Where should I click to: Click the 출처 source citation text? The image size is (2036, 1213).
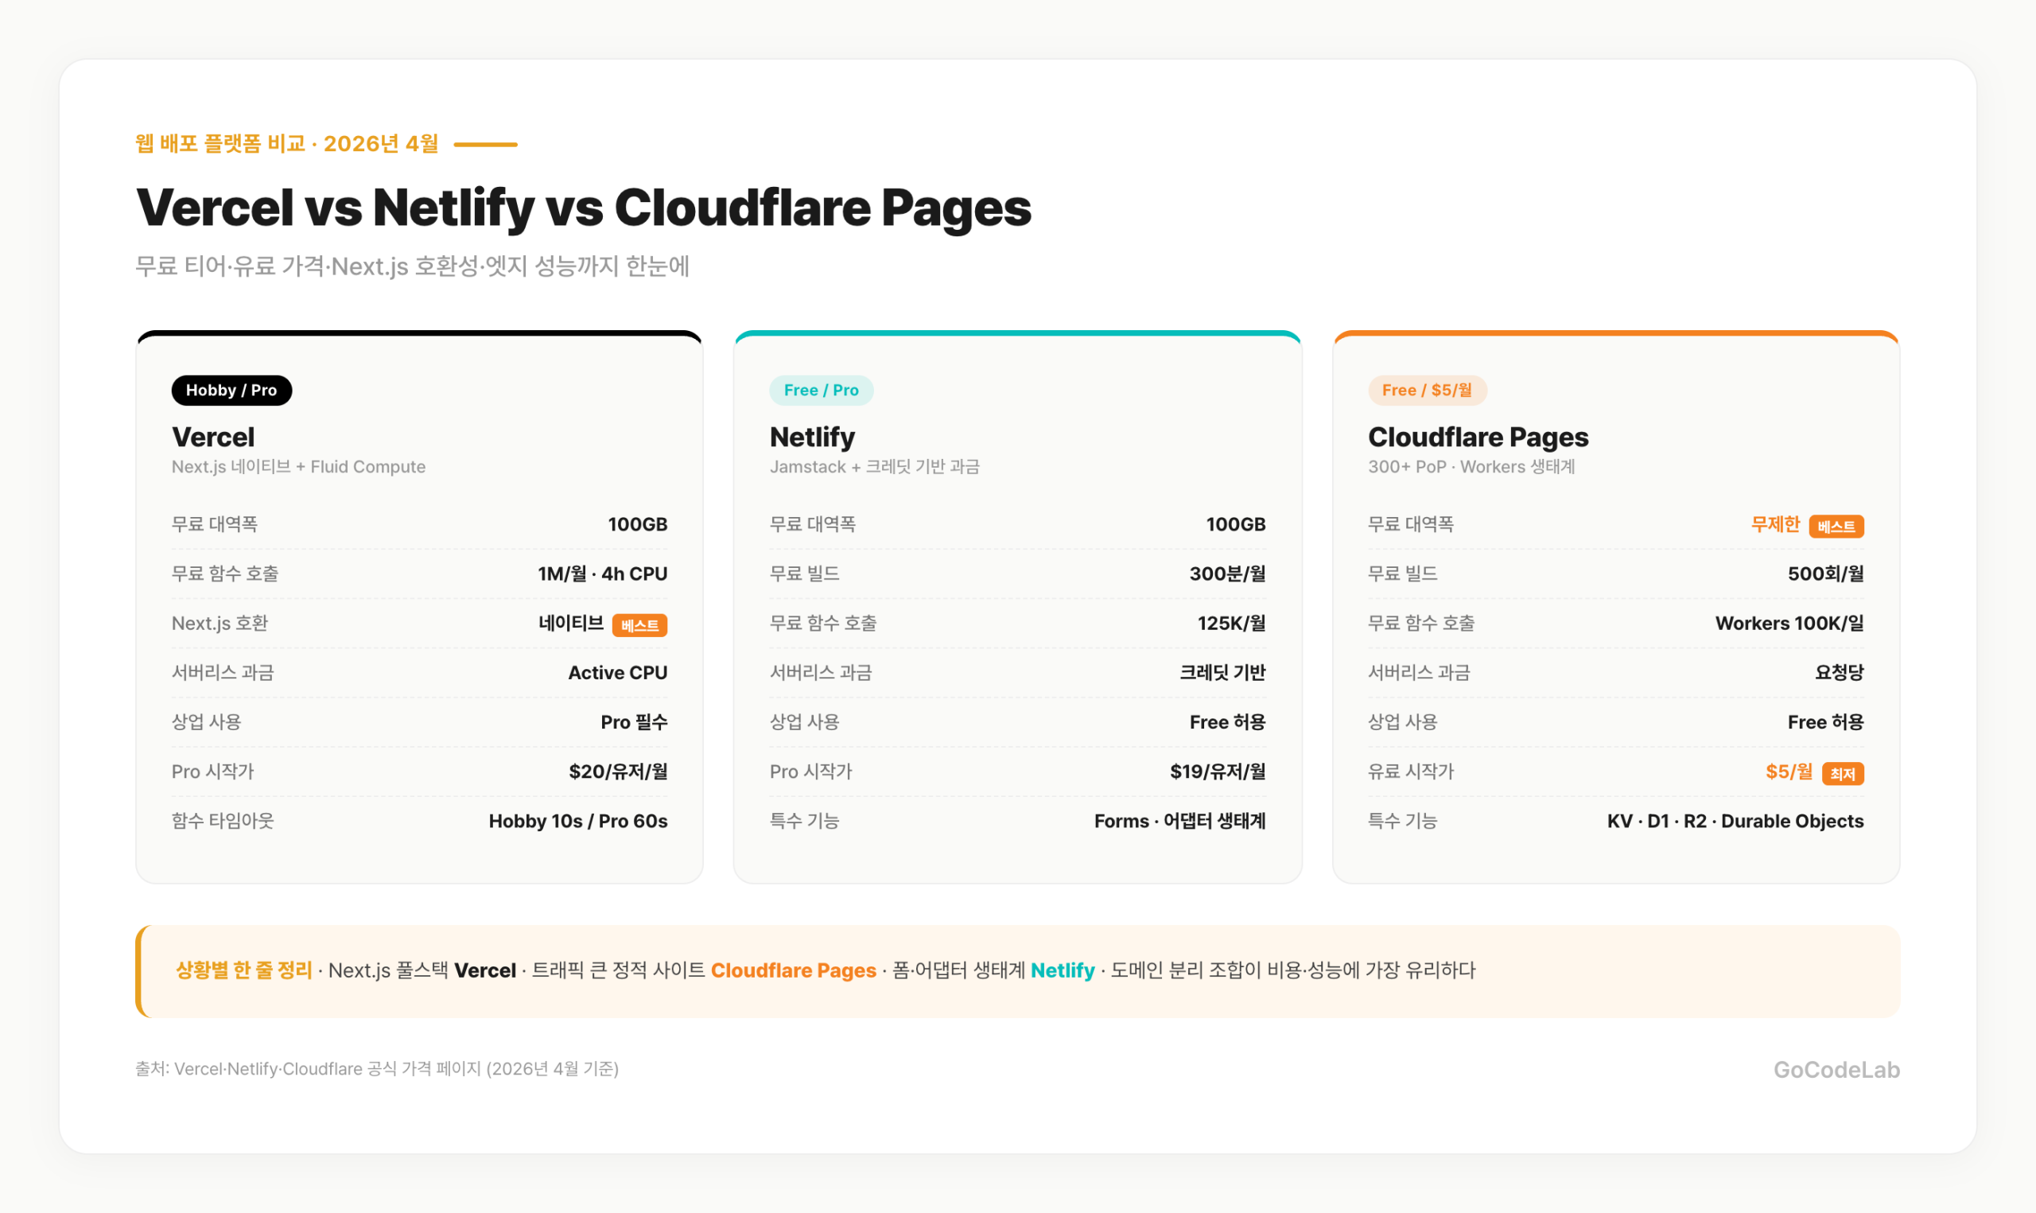[x=378, y=1069]
